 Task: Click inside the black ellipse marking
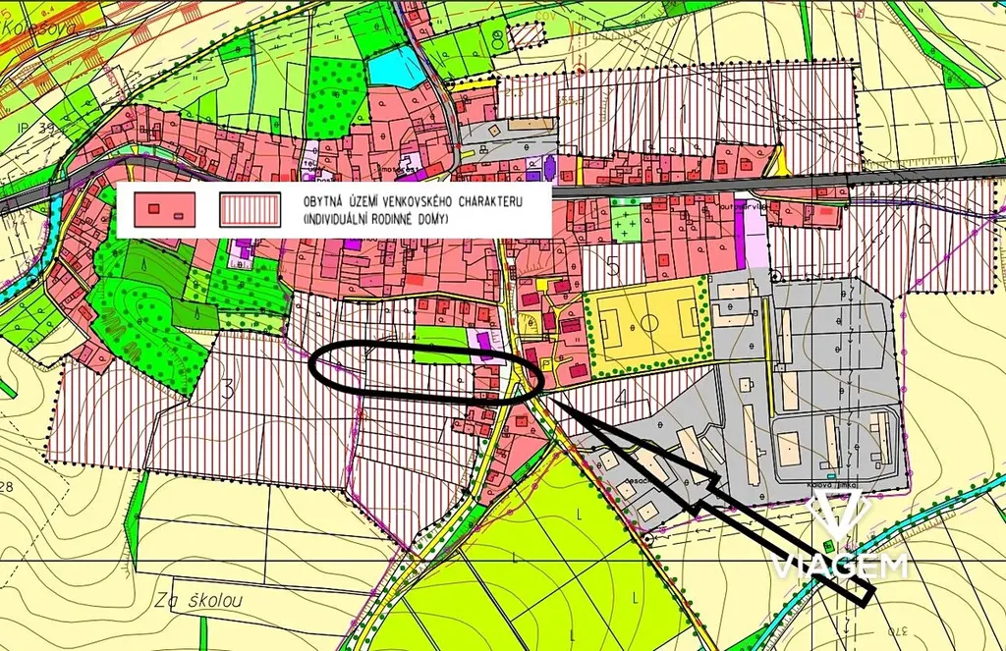[413, 369]
